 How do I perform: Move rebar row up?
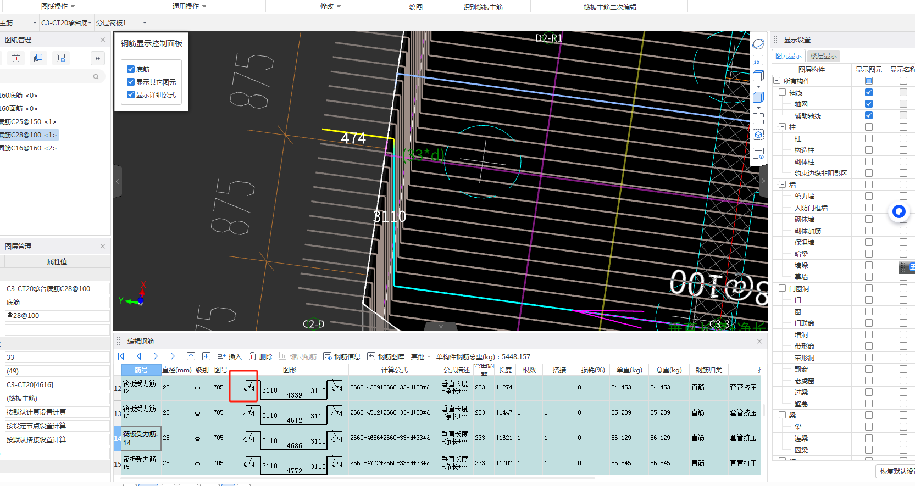(191, 356)
